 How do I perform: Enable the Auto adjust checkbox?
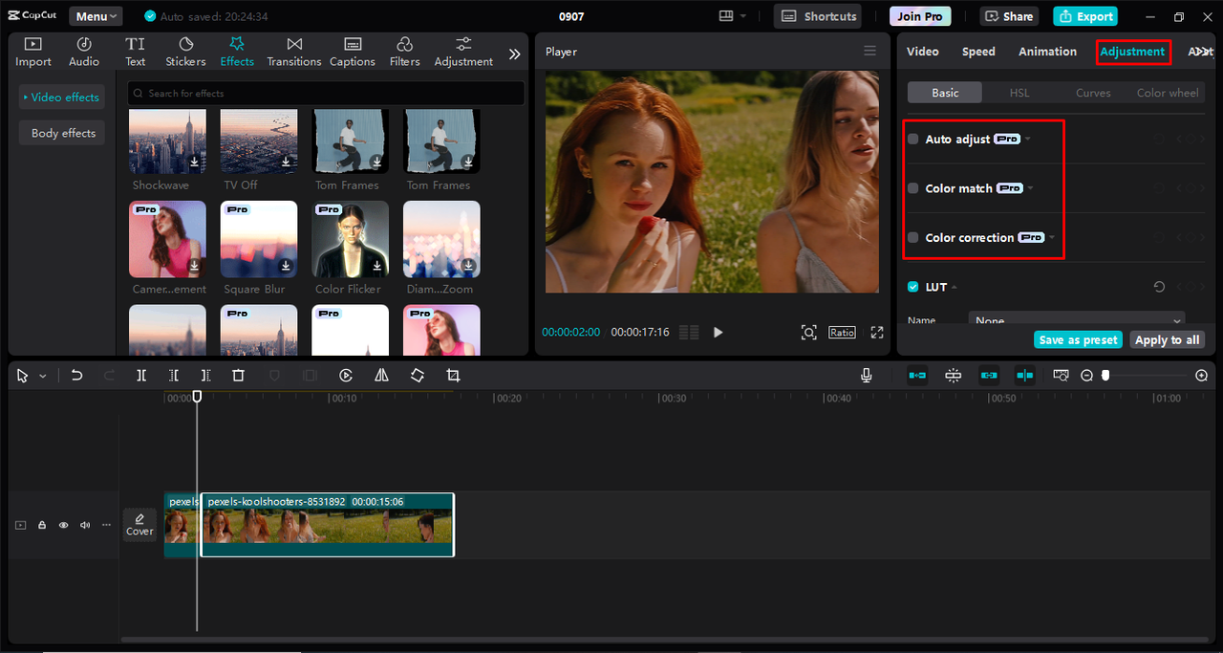click(913, 140)
